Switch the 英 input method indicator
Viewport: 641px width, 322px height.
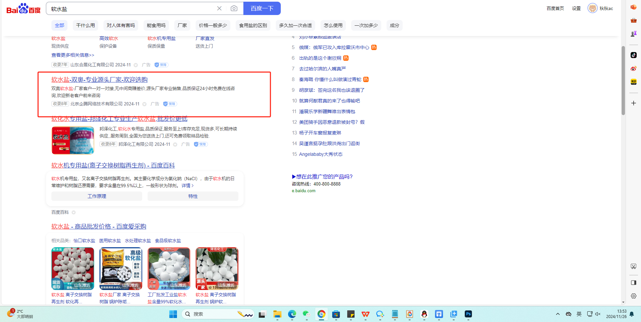[x=579, y=314]
